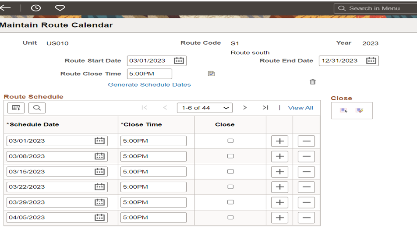Delete the 04/05/2023 row with minus

pyautogui.click(x=306, y=218)
